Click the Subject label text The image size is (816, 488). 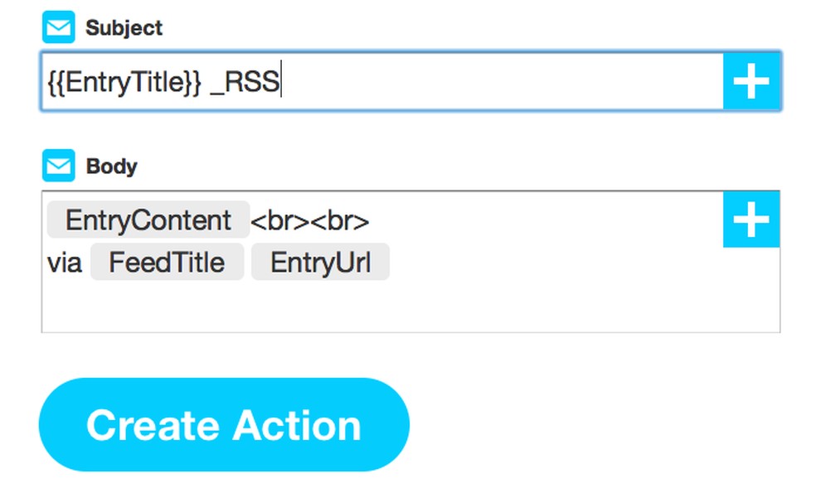pos(124,28)
